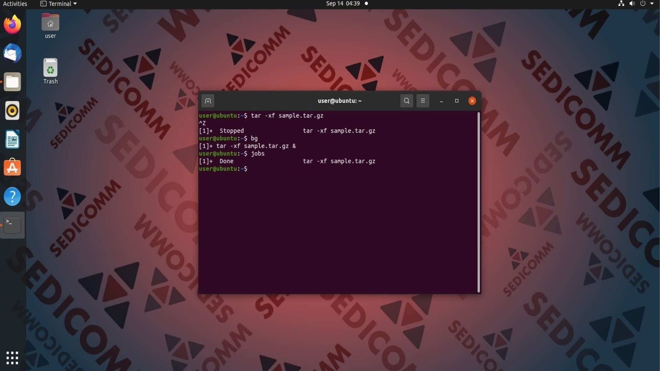Open the Sep 14 04:39 clock calendar
660x371 pixels.
(x=343, y=3)
